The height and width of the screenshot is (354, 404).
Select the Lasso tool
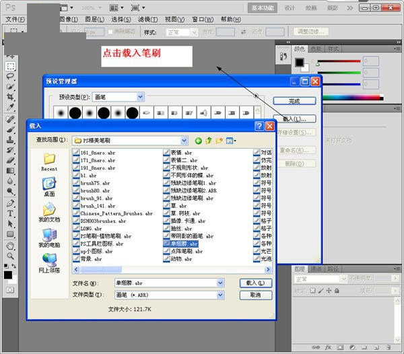coord(11,77)
